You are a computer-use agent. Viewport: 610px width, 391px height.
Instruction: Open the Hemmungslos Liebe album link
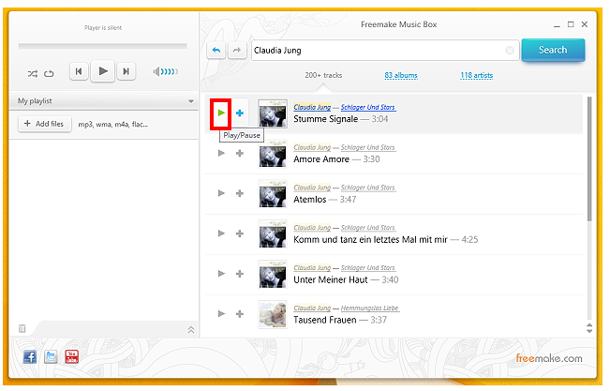coord(369,308)
